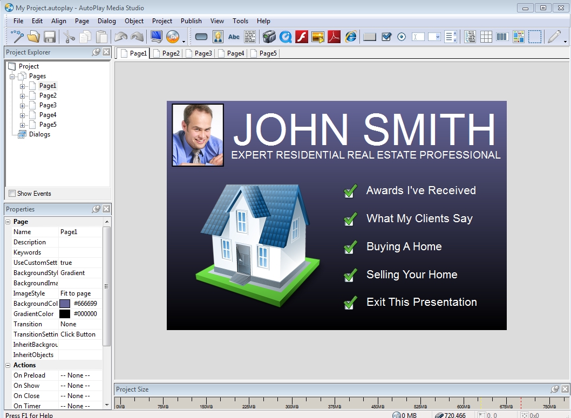Click 'Buying A Home' on the page

point(404,246)
